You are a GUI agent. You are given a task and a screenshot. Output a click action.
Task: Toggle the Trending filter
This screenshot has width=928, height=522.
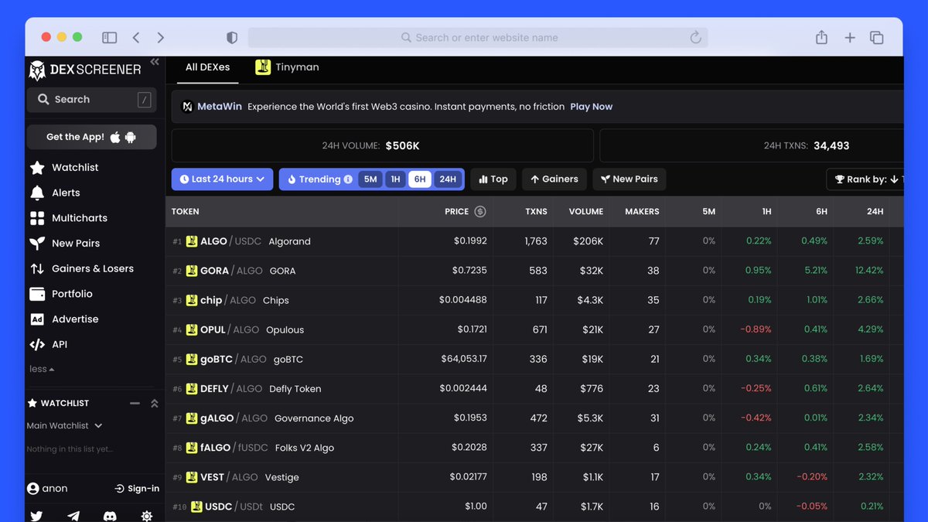319,179
